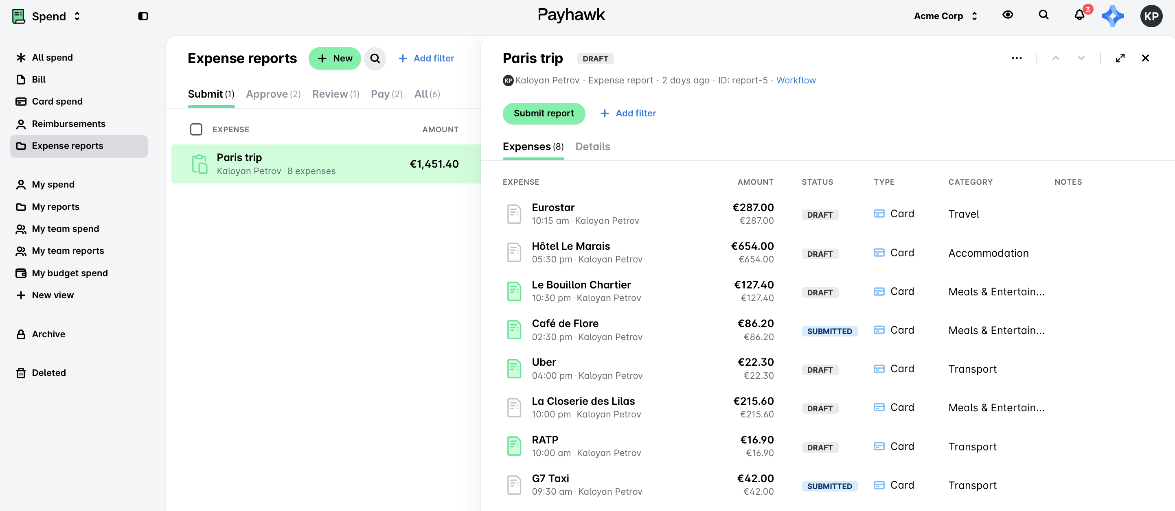
Task: Open the Acme Corp company switcher
Action: point(945,16)
